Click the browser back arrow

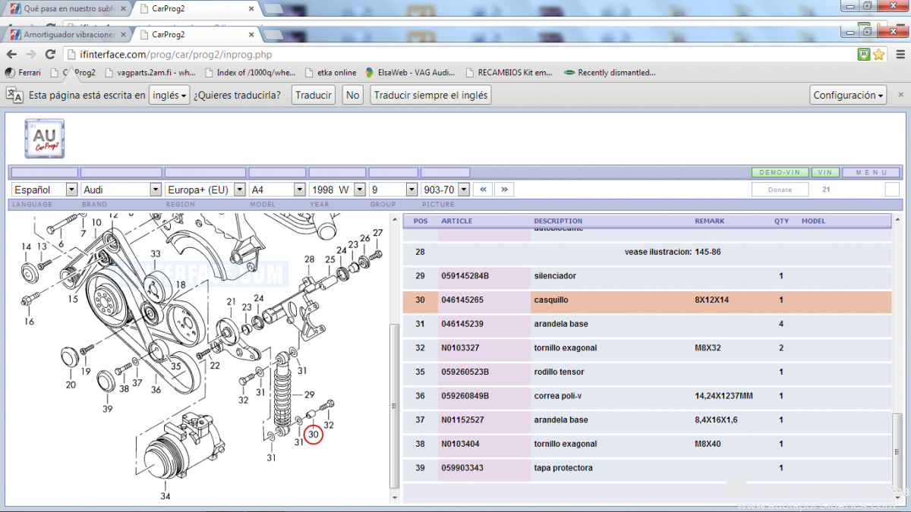coord(11,55)
